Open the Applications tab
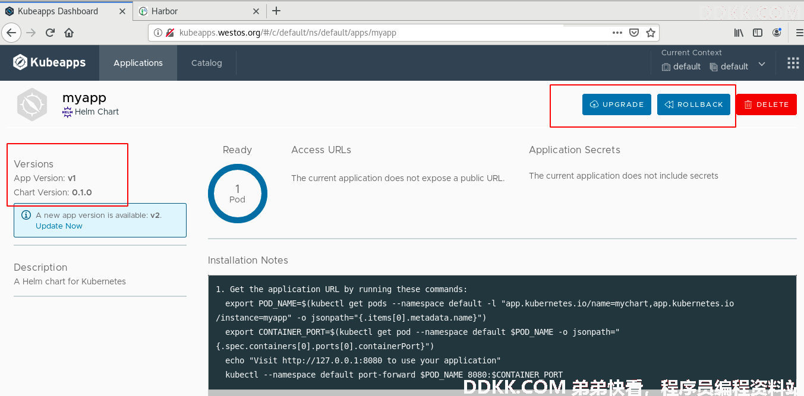 138,63
